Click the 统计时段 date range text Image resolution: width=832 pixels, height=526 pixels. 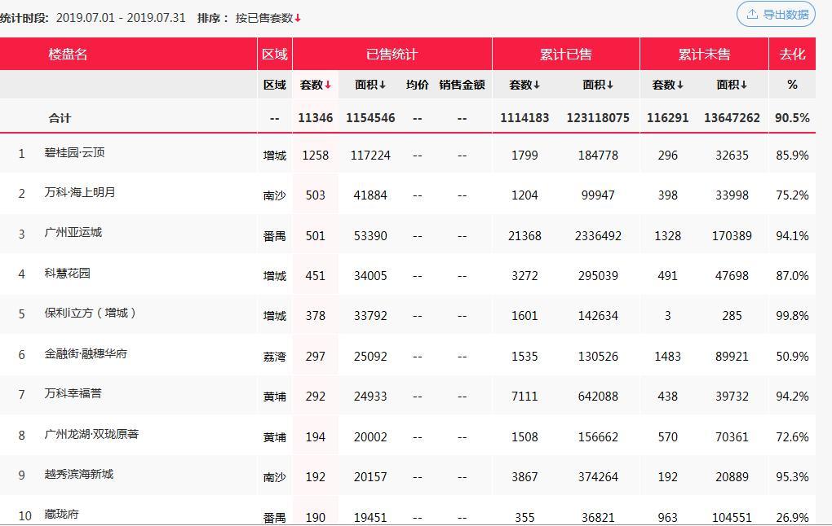click(121, 18)
